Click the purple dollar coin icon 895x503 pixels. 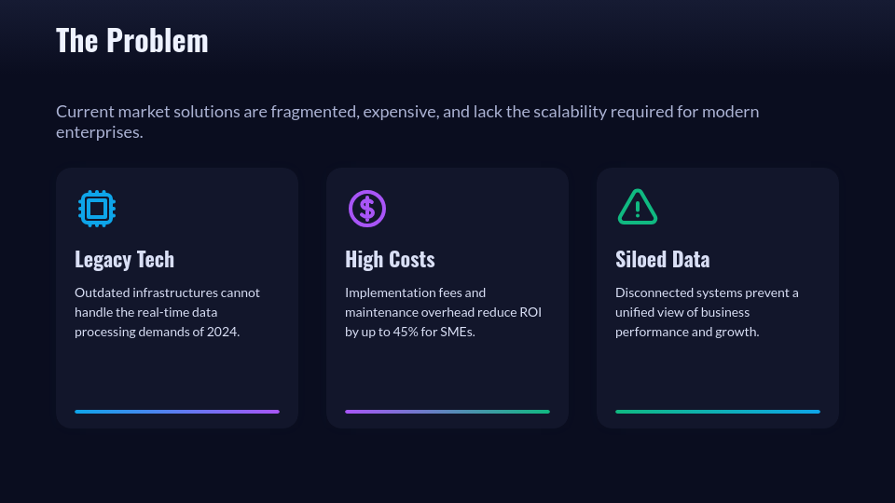pyautogui.click(x=366, y=208)
